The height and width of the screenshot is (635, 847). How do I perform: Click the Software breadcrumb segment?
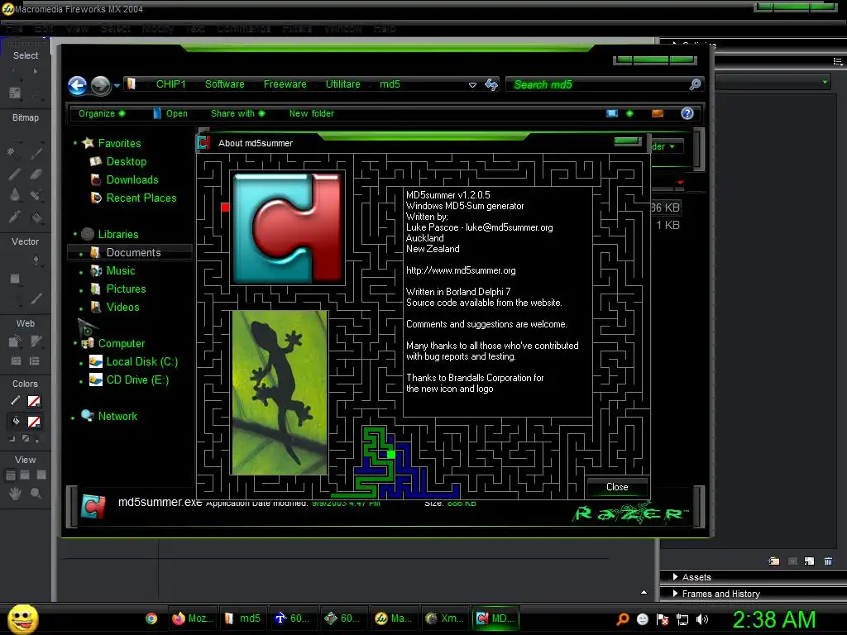point(225,84)
